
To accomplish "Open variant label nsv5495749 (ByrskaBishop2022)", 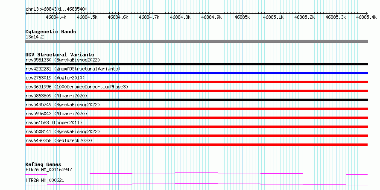I will (62, 105).
